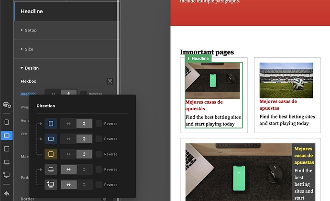
Task: Click Mejores casas de apuestas link in selected card
Action: pyautogui.click(x=204, y=105)
